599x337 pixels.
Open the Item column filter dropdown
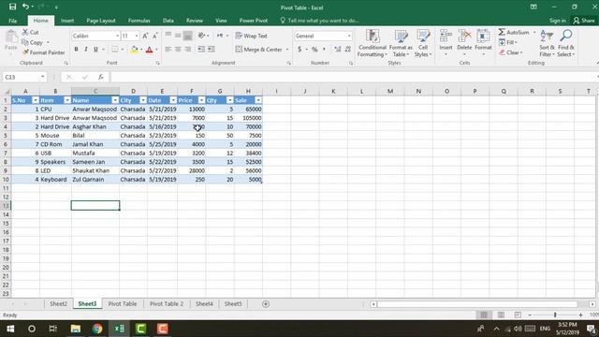[x=67, y=100]
